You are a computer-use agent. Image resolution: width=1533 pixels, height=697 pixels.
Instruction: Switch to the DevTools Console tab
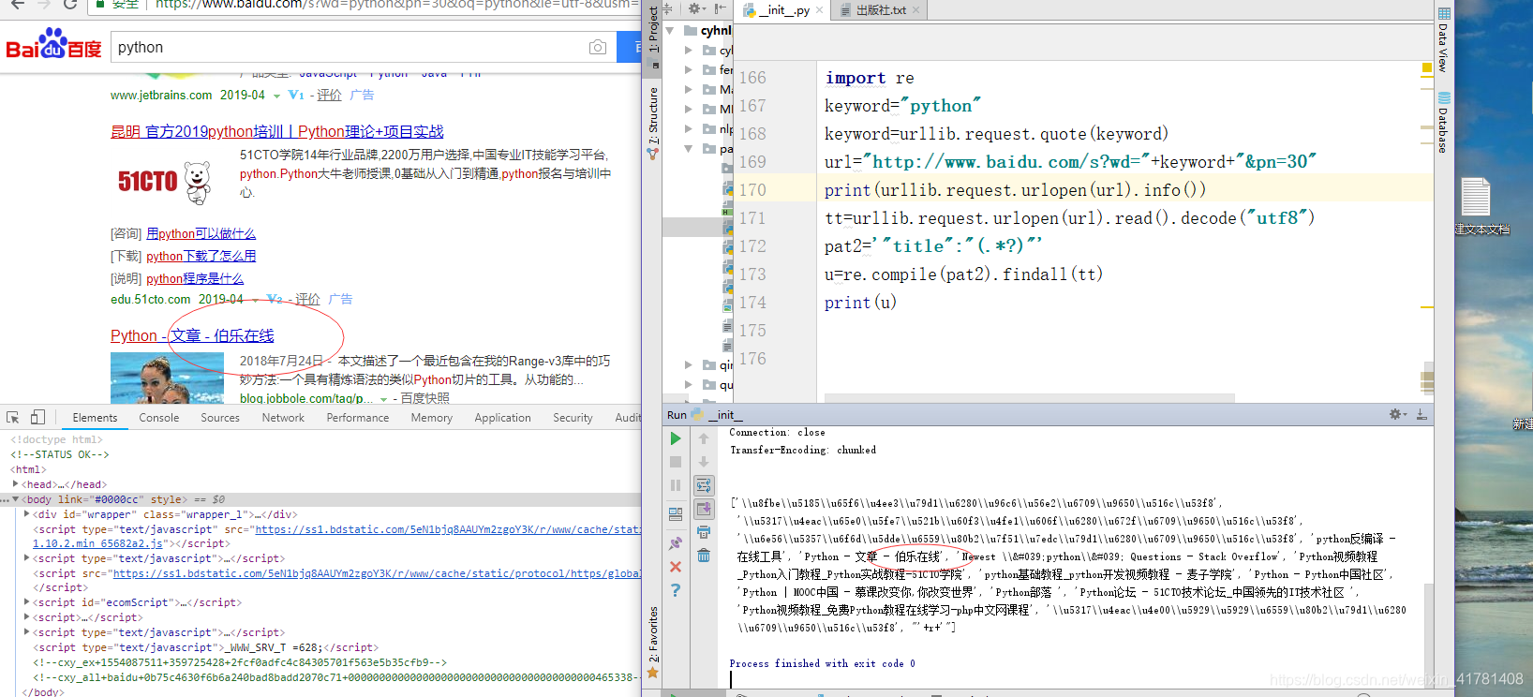[x=158, y=418]
